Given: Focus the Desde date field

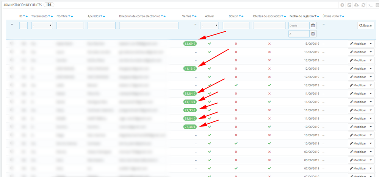Looking at the screenshot, I should (299, 25).
